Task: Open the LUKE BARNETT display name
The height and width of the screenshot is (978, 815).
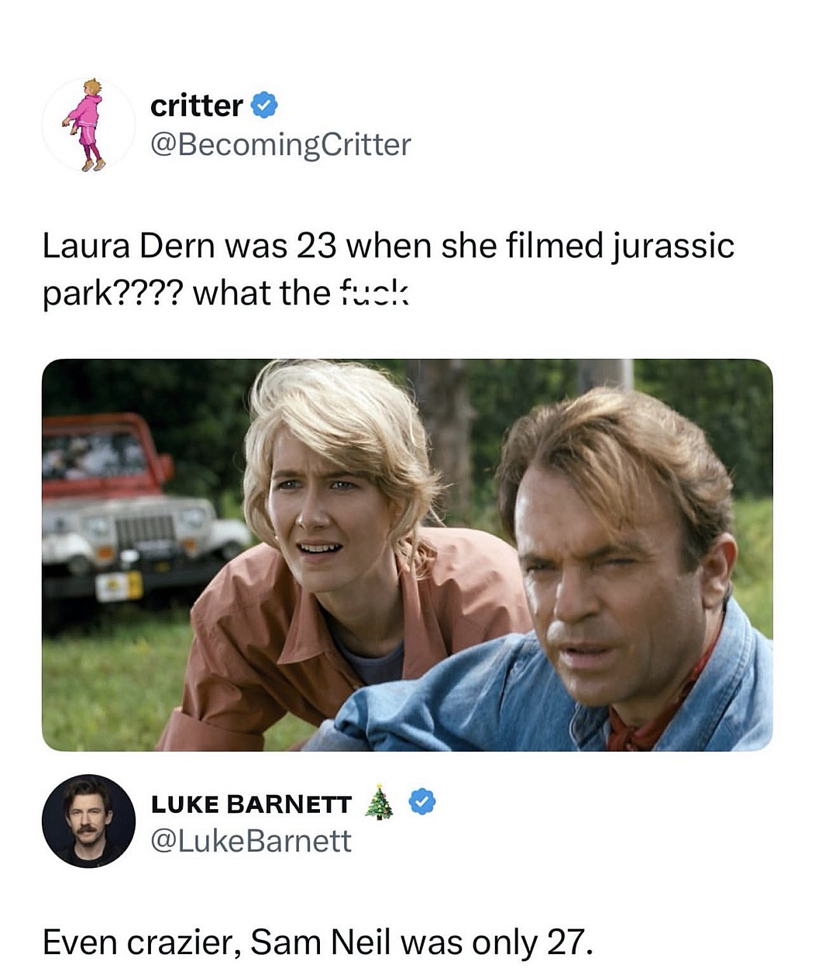Action: point(251,804)
